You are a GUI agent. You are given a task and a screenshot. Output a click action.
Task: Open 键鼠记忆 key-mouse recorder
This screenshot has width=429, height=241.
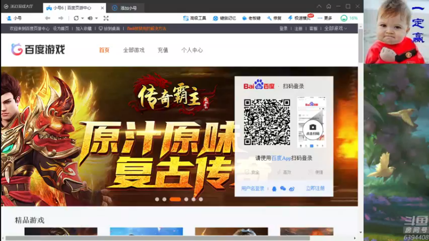pos(224,18)
